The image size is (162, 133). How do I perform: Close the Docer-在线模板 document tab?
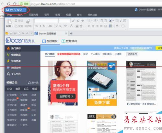[66, 34]
